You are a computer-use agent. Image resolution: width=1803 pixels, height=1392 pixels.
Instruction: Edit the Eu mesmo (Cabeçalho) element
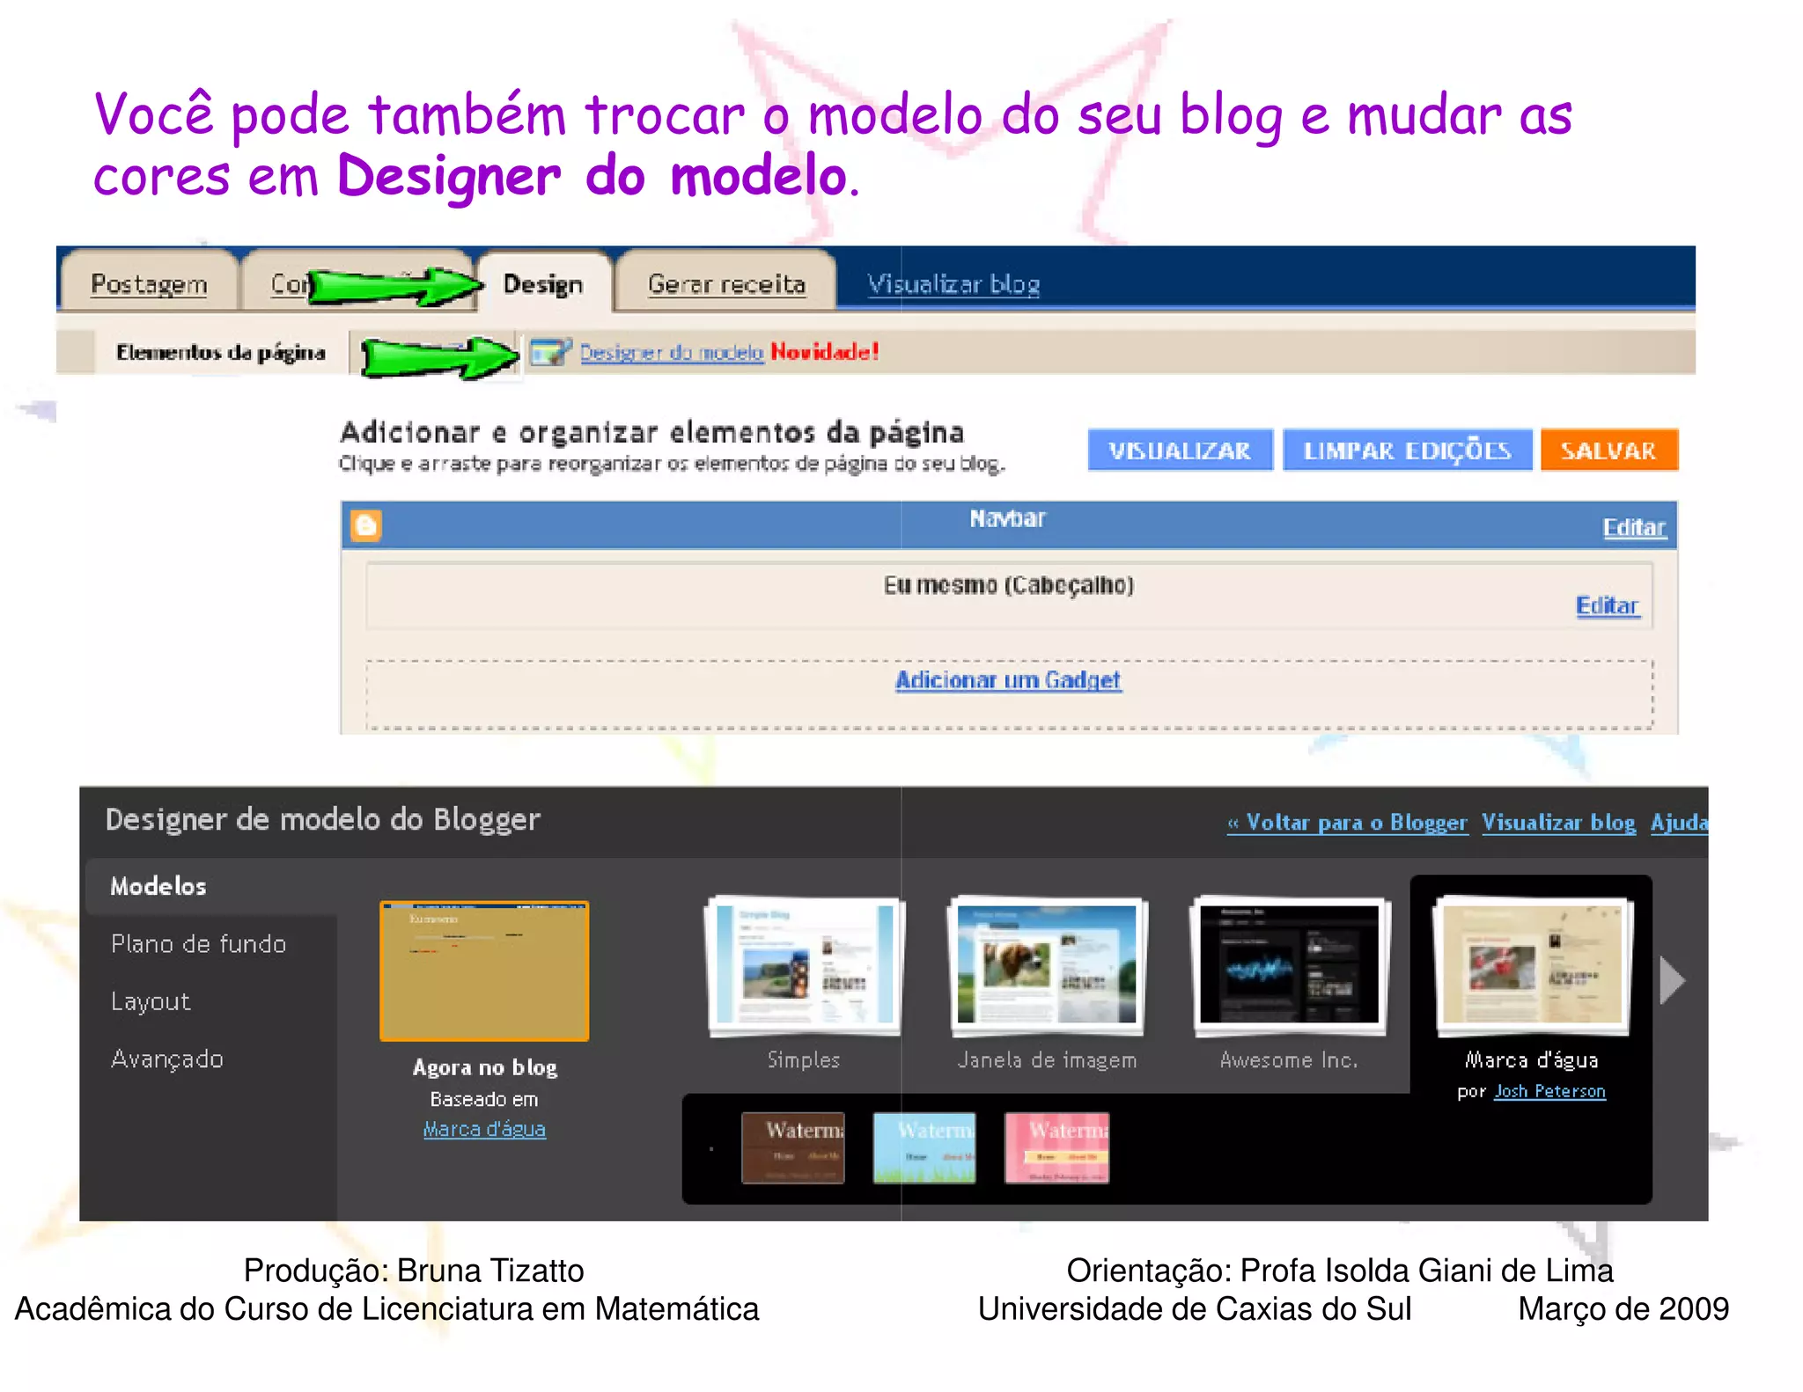(x=1608, y=605)
